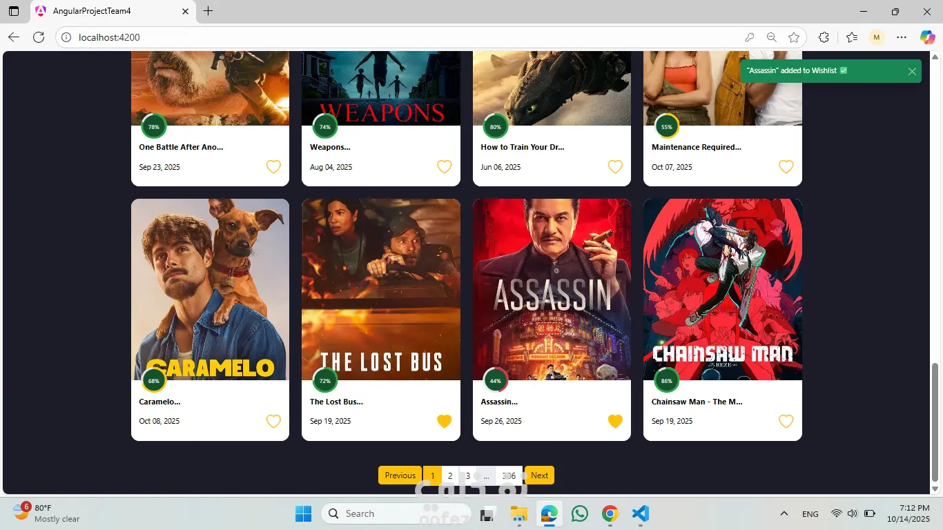The height and width of the screenshot is (530, 943).
Task: Open the browser profile menu
Action: (877, 37)
